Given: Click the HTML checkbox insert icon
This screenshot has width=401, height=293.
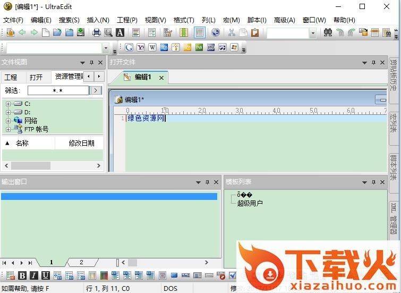Looking at the screenshot, I should click(x=233, y=275).
